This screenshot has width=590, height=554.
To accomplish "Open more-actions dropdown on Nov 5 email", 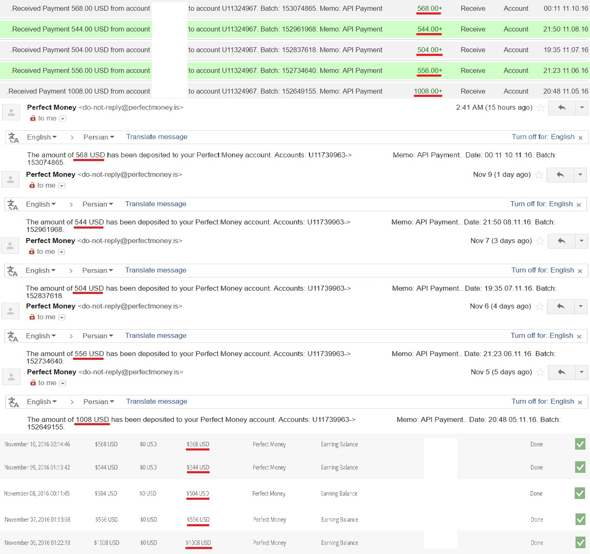I will 581,372.
